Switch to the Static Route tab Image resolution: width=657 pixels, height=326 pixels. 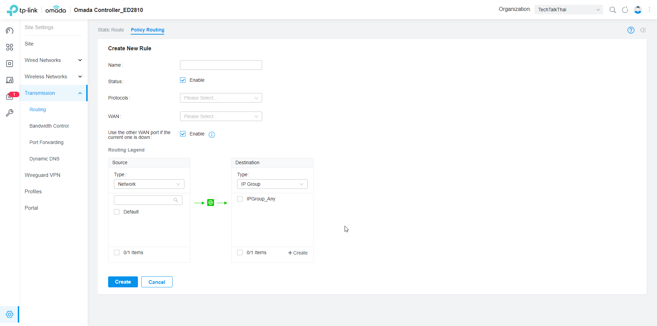pos(111,30)
